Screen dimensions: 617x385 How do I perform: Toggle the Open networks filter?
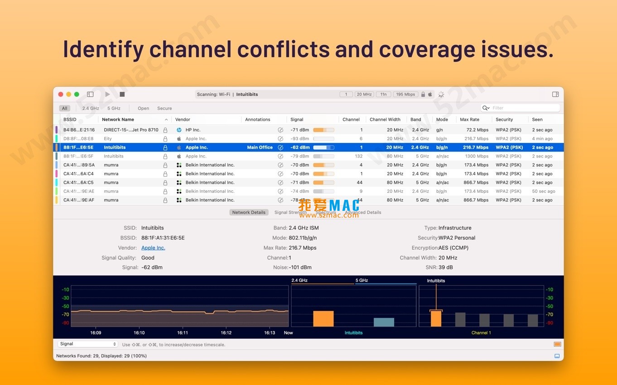click(143, 109)
